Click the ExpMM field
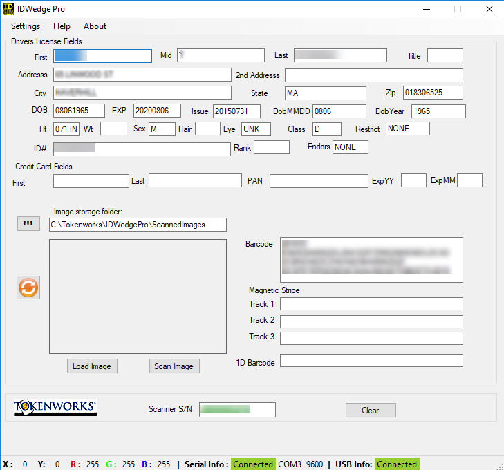 (469, 180)
